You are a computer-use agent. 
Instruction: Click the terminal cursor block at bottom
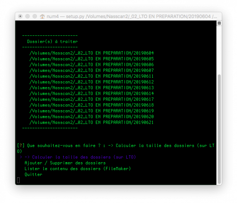[18, 180]
